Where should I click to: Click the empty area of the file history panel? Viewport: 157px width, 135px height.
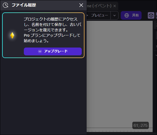(x=43, y=96)
